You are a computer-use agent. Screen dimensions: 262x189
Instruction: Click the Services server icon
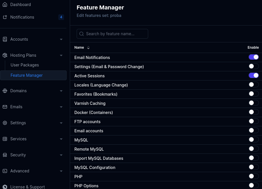pyautogui.click(x=5, y=139)
